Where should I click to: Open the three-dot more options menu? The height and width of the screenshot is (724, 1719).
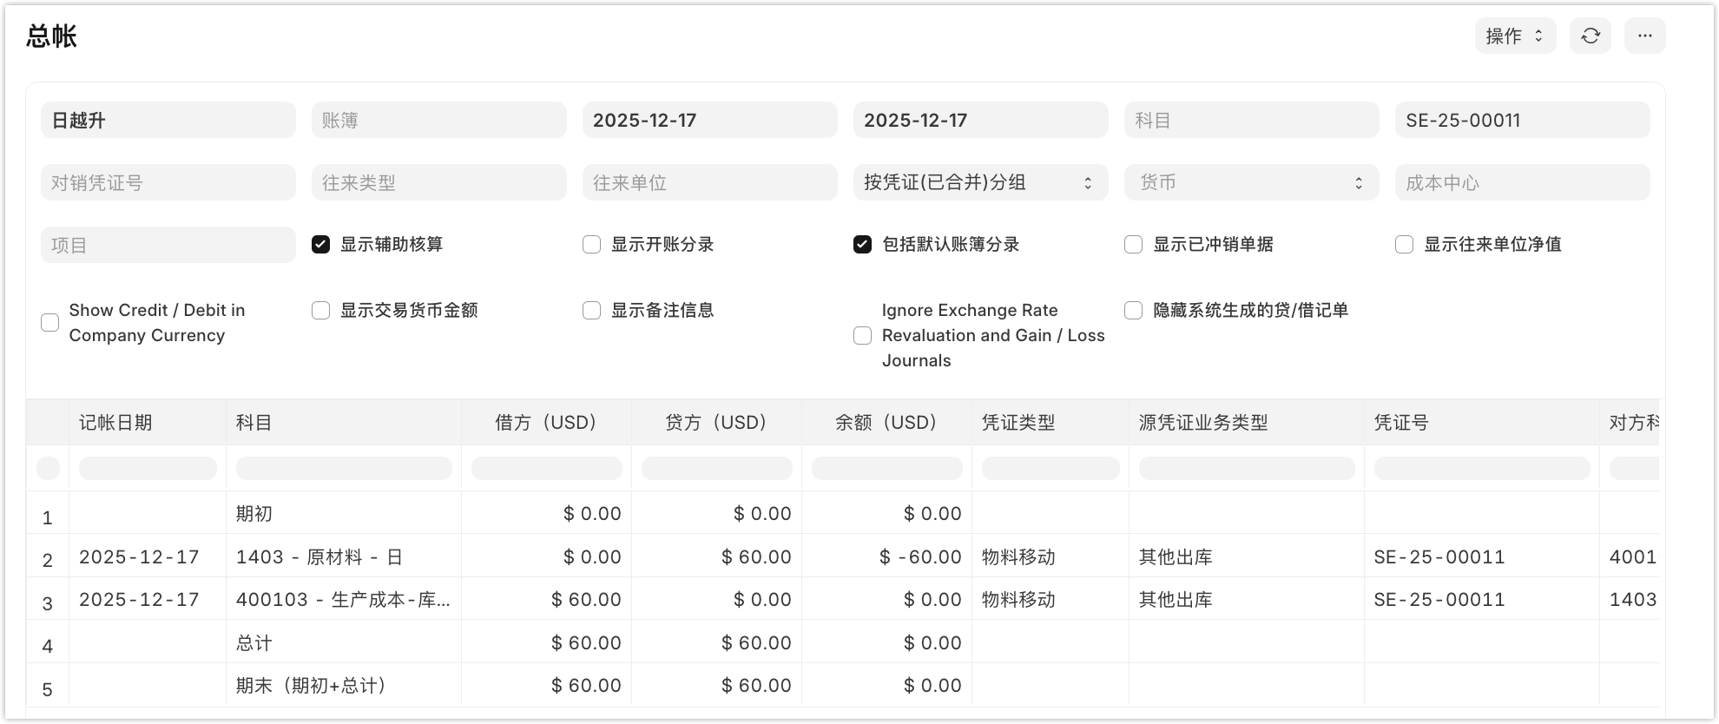tap(1644, 36)
